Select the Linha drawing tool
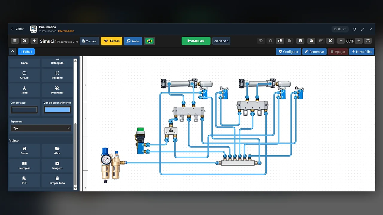Viewport: 383px width, 215px height. (24, 62)
